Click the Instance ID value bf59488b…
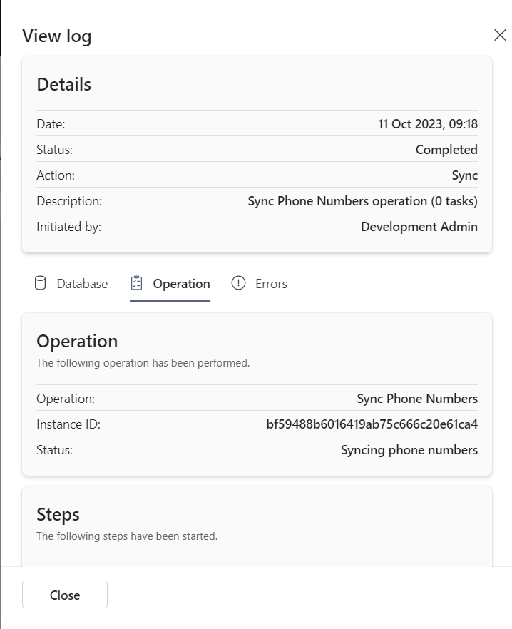The image size is (512, 629). pos(372,424)
